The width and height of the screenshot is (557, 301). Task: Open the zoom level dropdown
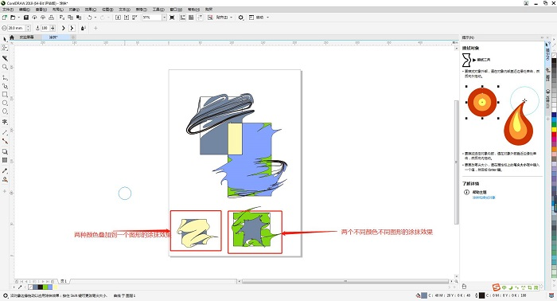(164, 17)
